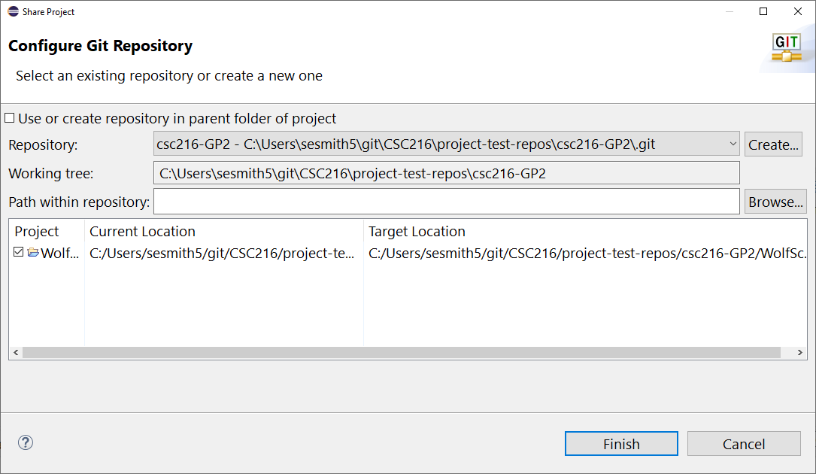Screen dimensions: 816x474
Task: Click the Path within repository field
Action: (x=446, y=202)
